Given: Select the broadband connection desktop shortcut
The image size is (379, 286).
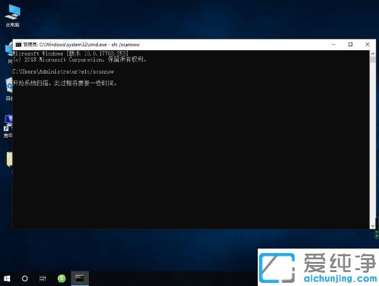Looking at the screenshot, I should click(8, 126).
